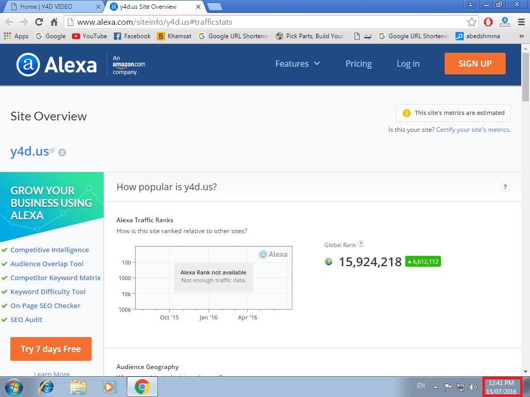The image size is (530, 397).
Task: Click the browser forward arrow
Action: pyautogui.click(x=24, y=22)
